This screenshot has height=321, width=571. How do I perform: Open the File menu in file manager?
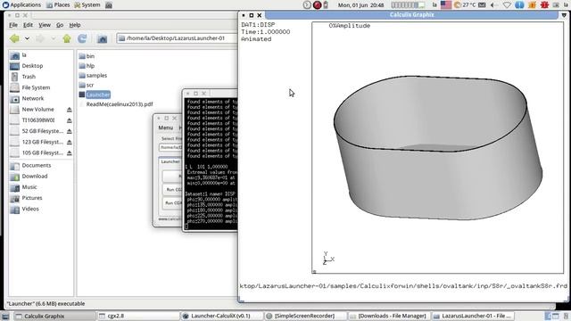click(x=13, y=25)
